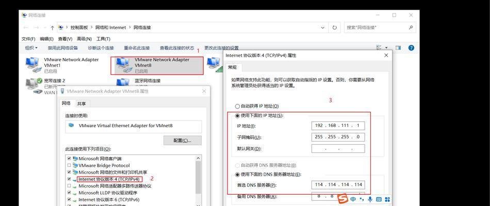Click the back navigation arrow
Image resolution: width=490 pixels, height=206 pixels.
coord(26,27)
